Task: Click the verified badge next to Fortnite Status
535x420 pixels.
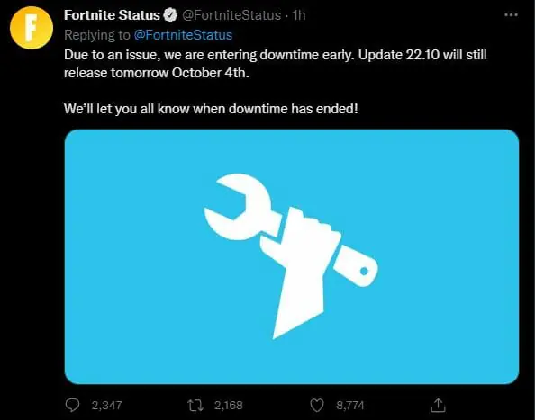Action: pyautogui.click(x=170, y=15)
